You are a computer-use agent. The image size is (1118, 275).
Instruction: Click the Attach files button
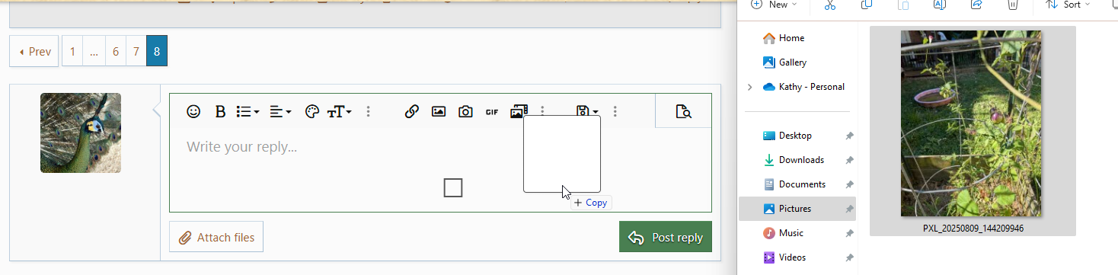[216, 237]
